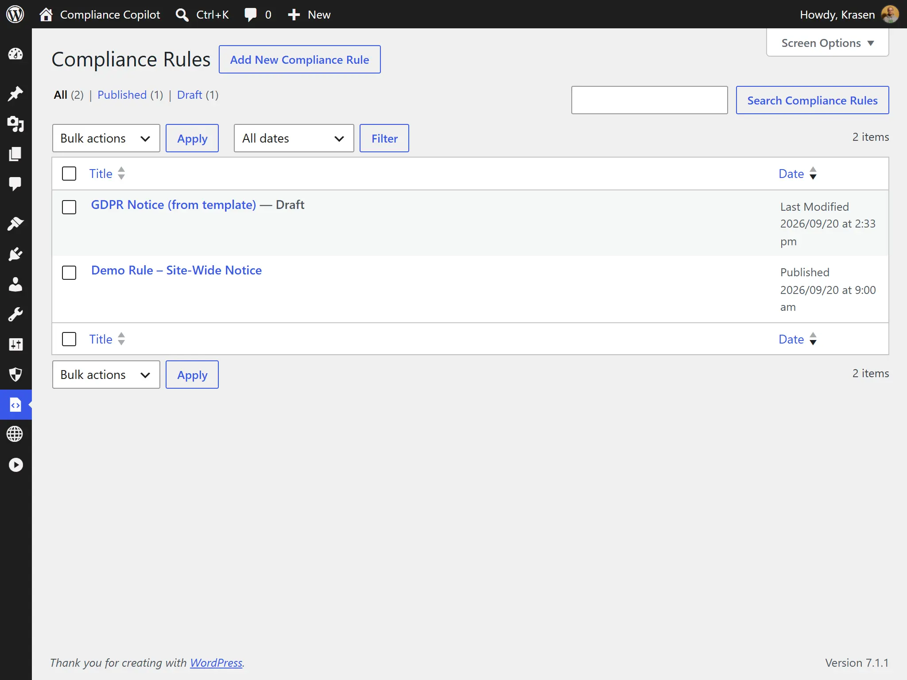This screenshot has height=680, width=907.
Task: Show the Published rules filter
Action: coord(122,95)
